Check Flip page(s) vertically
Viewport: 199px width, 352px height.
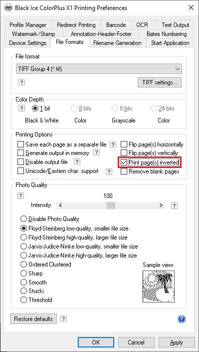(124, 153)
